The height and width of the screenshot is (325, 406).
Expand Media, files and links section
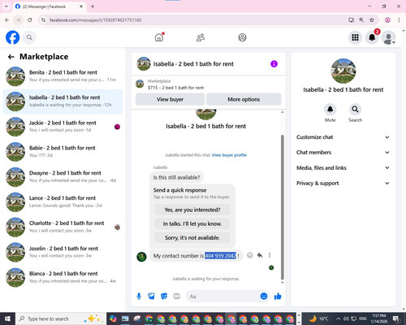[x=343, y=168]
